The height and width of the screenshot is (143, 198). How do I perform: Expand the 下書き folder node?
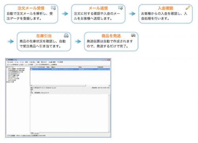click(9, 75)
